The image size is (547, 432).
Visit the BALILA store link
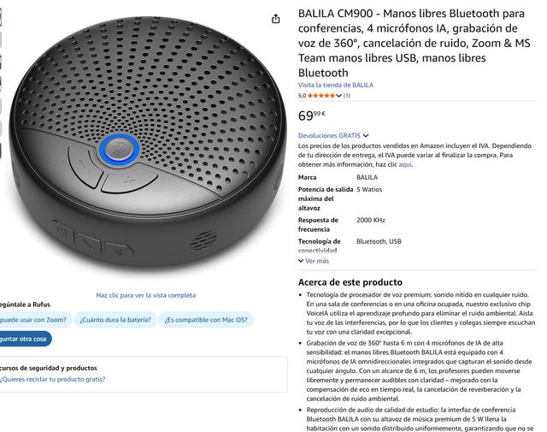tap(336, 85)
